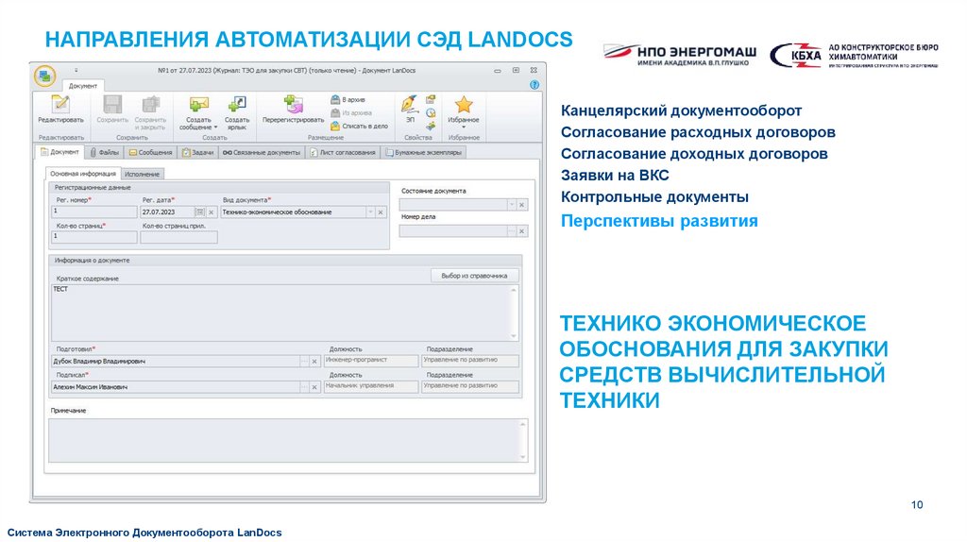Click the Списать в дело item
Screen dimensions: 967x542
[x=360, y=126]
